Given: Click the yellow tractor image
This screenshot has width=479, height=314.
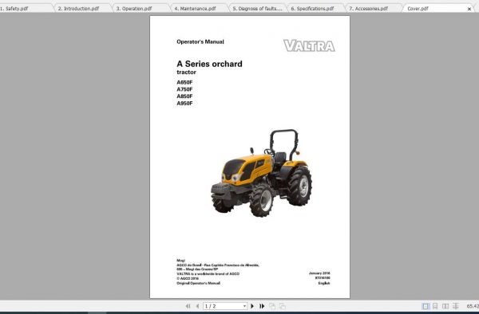Looking at the screenshot, I should [x=262, y=173].
